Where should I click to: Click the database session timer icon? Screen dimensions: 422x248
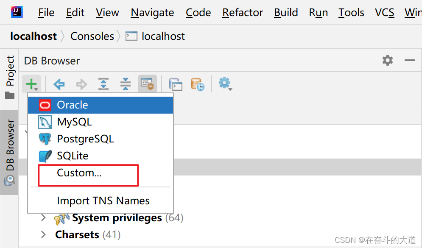[197, 84]
